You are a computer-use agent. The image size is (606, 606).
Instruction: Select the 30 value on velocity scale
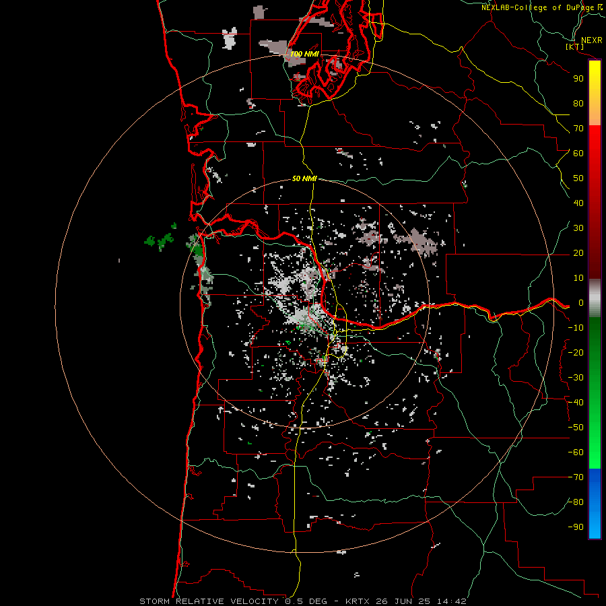point(578,228)
